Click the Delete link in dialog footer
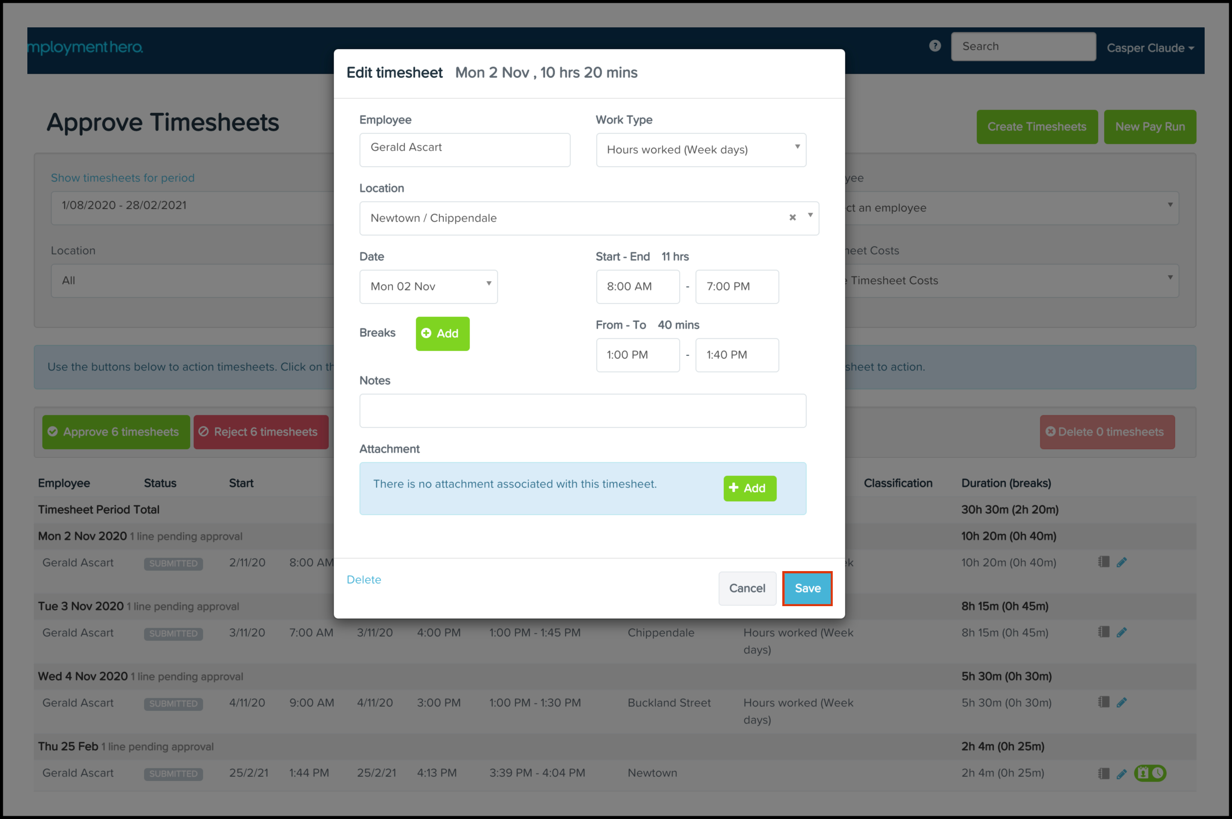Screen dimensions: 1232x819 363,579
